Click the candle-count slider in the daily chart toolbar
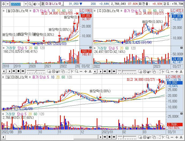The width and height of the screenshot is (185, 141). pos(127,137)
